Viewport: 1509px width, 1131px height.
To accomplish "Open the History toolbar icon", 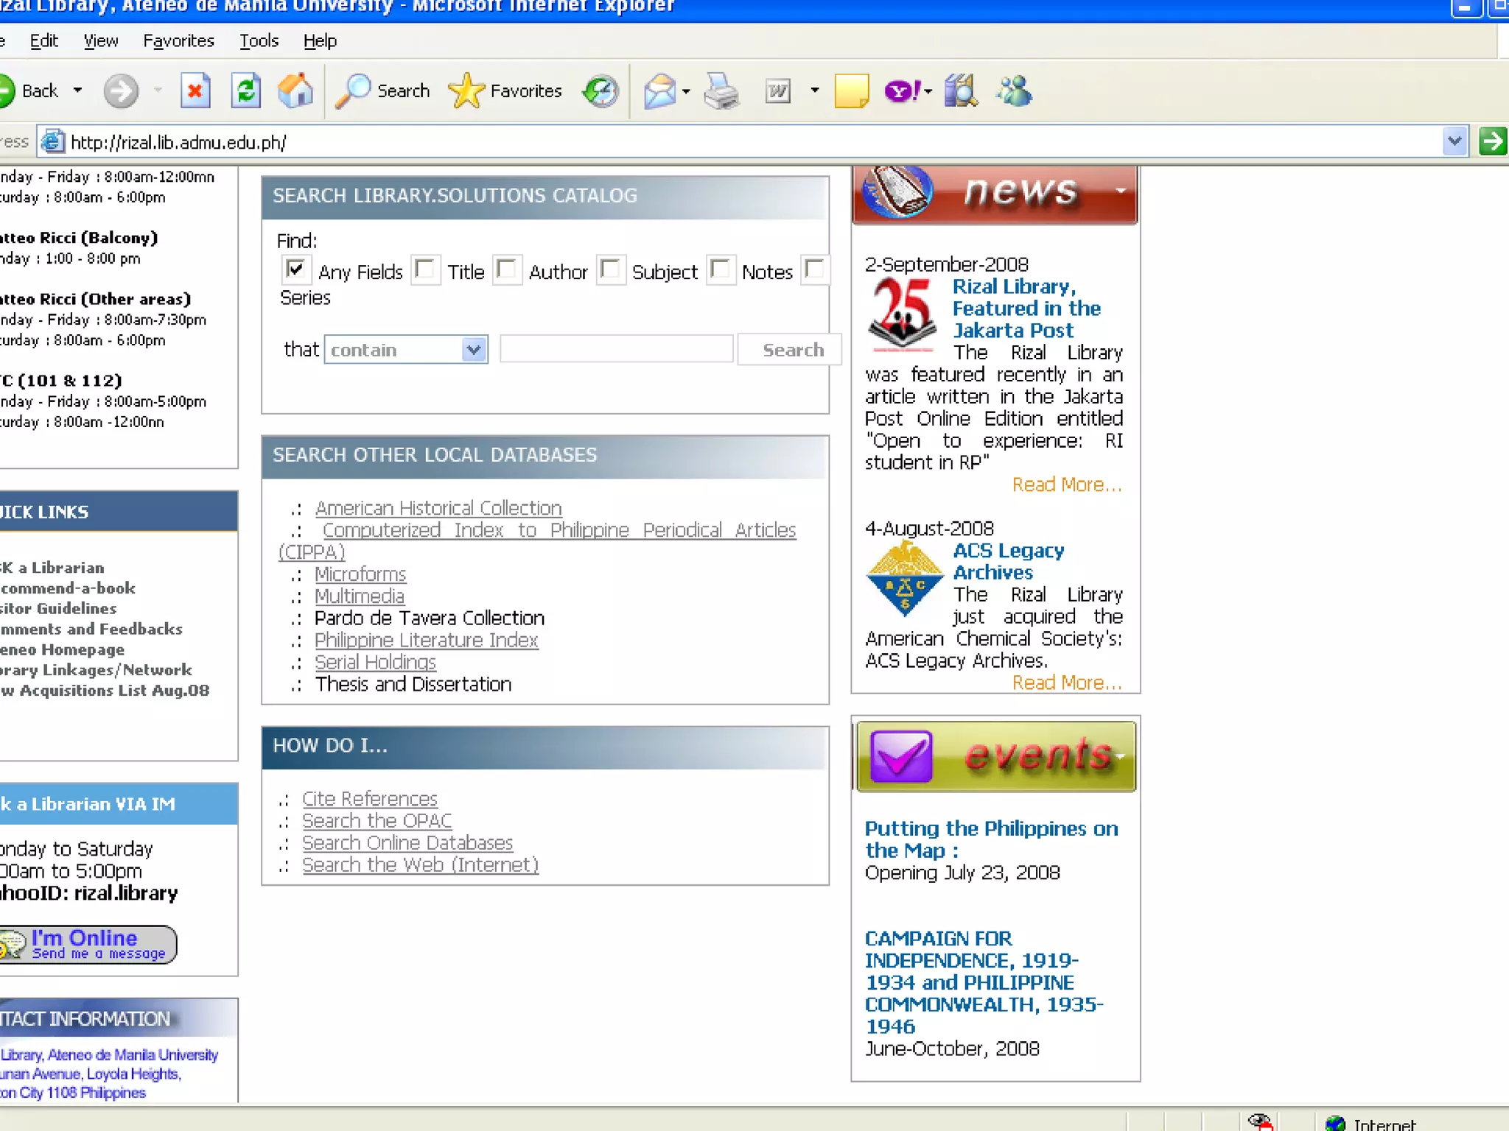I will click(x=601, y=91).
